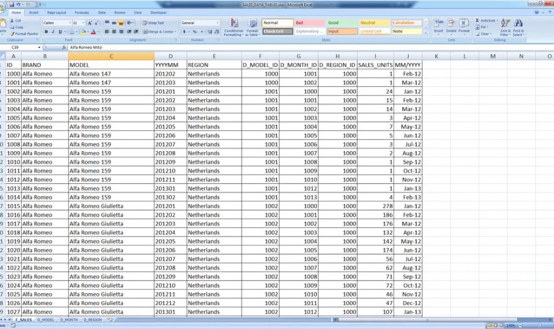Screen dimensions: 554x329
Task: Open the Font Color dropdown arrow
Action: tap(97, 32)
